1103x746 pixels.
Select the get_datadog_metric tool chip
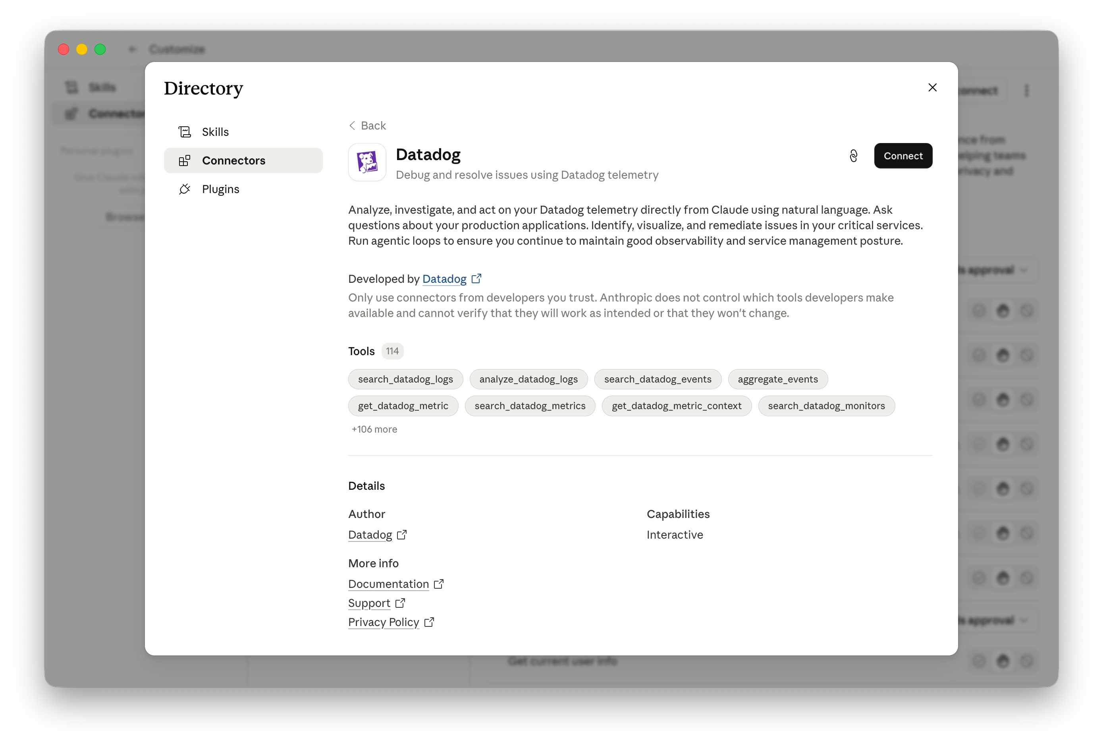point(403,406)
